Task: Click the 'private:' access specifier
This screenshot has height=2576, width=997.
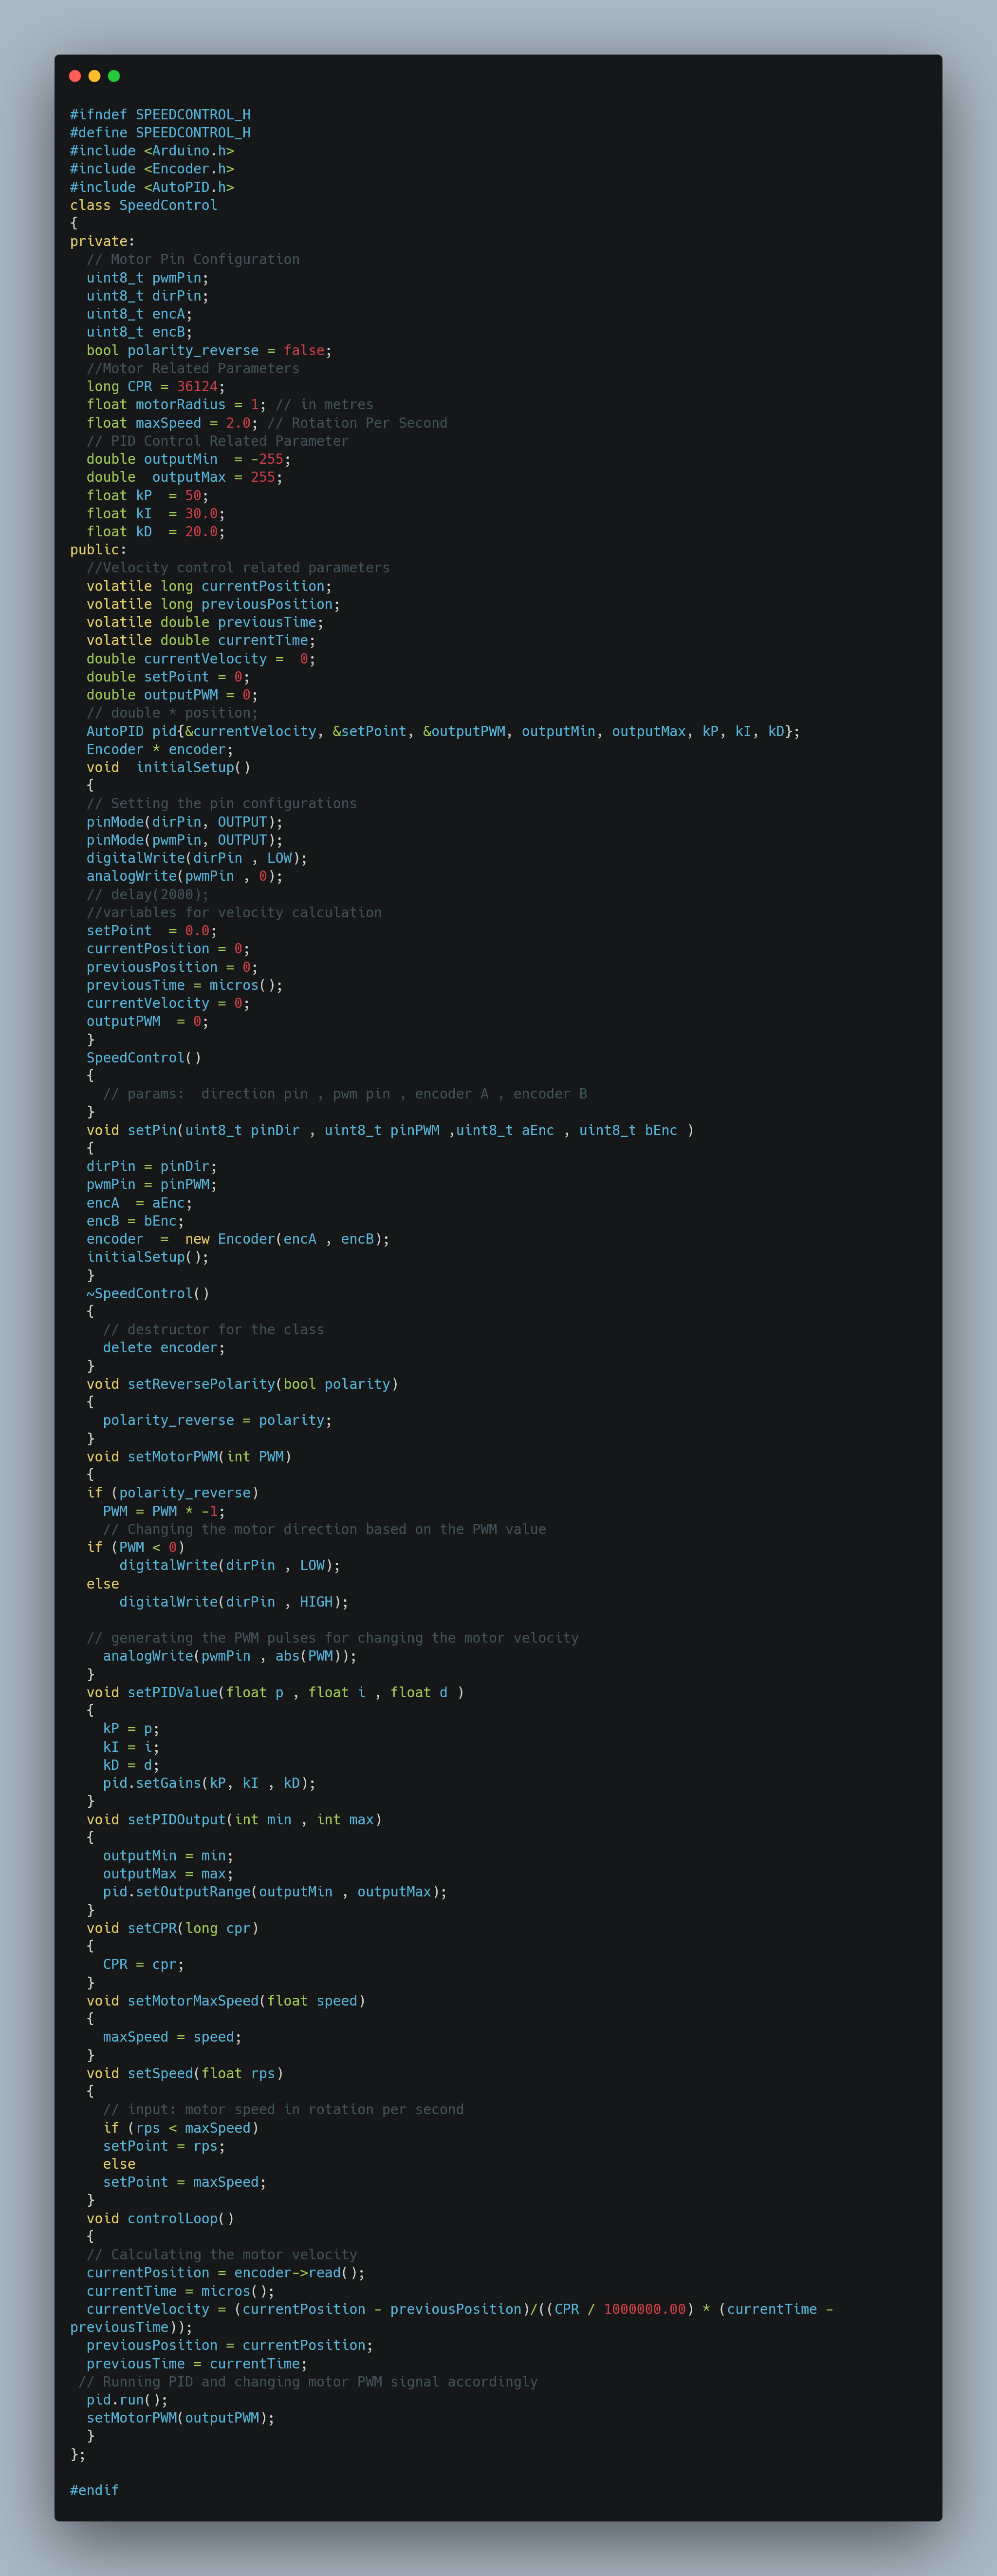Action: [x=102, y=241]
